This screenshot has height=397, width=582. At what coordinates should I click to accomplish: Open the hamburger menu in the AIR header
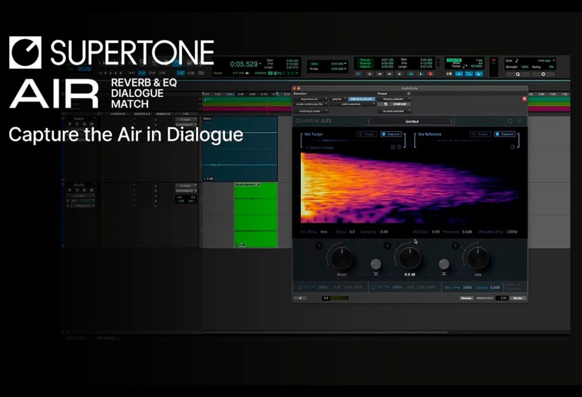(x=518, y=121)
